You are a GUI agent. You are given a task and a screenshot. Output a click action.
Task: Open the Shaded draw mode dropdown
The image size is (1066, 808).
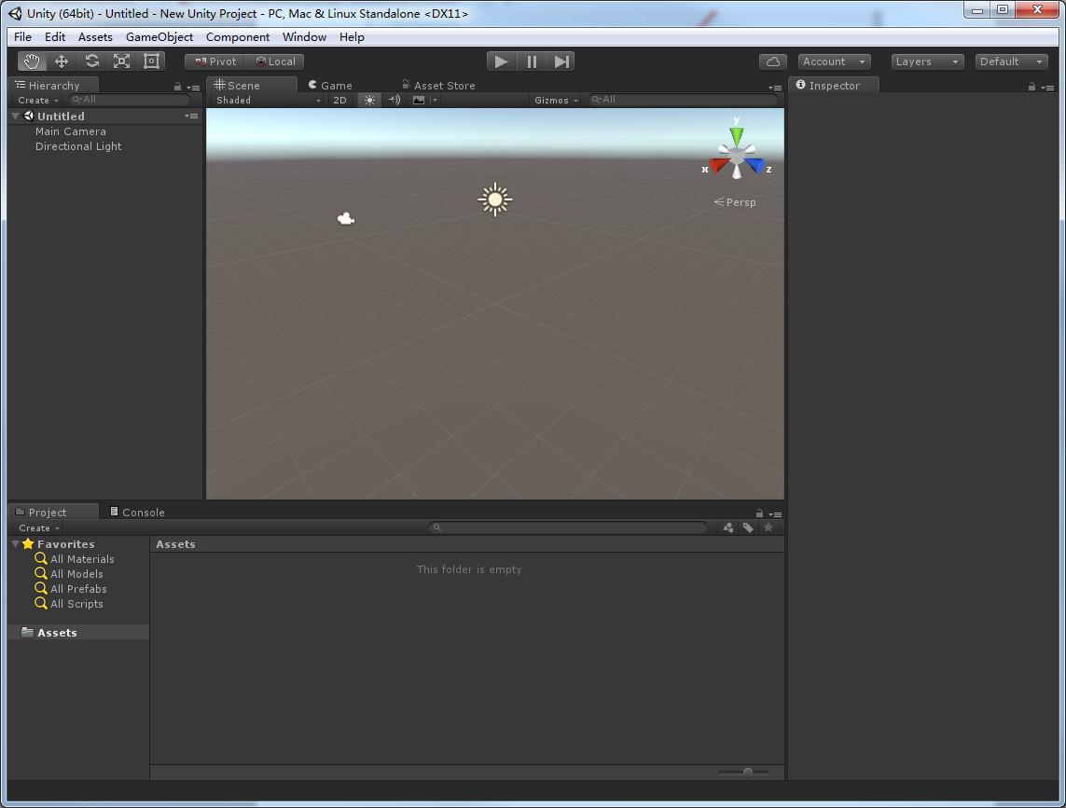pos(268,101)
